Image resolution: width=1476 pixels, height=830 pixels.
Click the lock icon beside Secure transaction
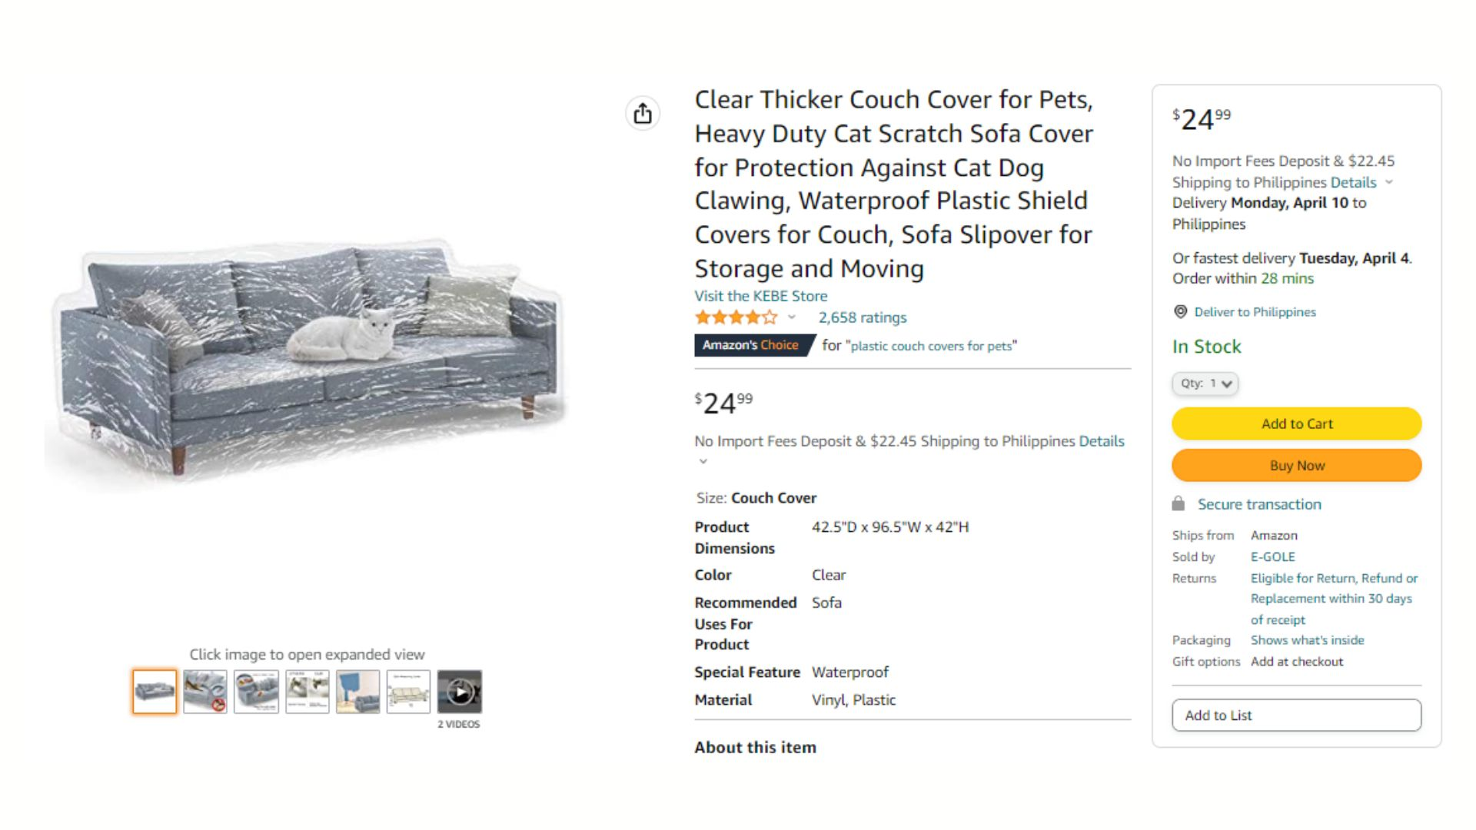[1178, 504]
